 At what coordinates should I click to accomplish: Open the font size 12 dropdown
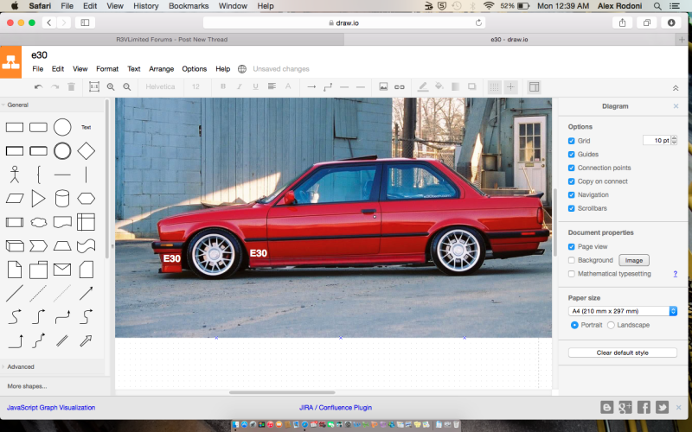click(195, 87)
